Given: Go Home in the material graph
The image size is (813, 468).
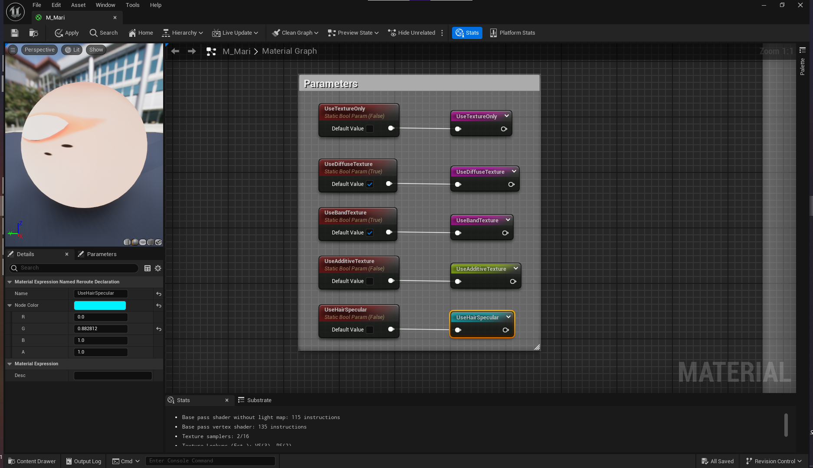Looking at the screenshot, I should pos(141,33).
